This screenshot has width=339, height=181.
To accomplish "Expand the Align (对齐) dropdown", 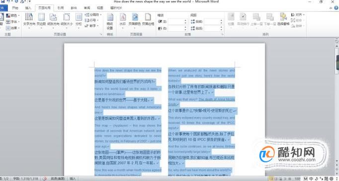I will [x=298, y=15].
